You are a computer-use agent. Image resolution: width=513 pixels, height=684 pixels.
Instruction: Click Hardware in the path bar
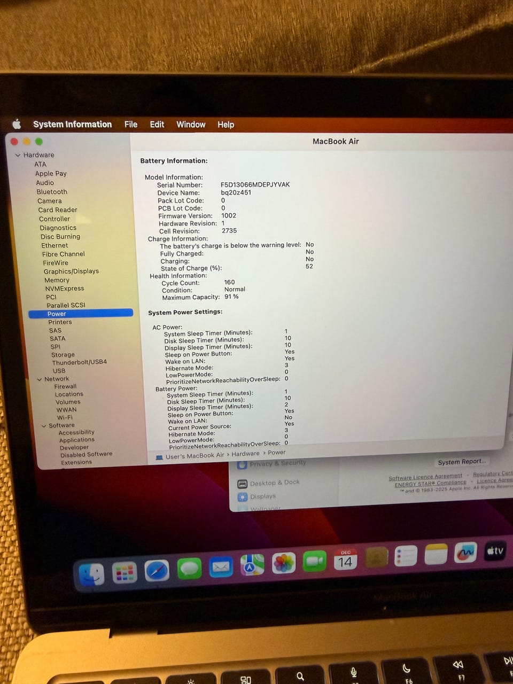pyautogui.click(x=245, y=454)
